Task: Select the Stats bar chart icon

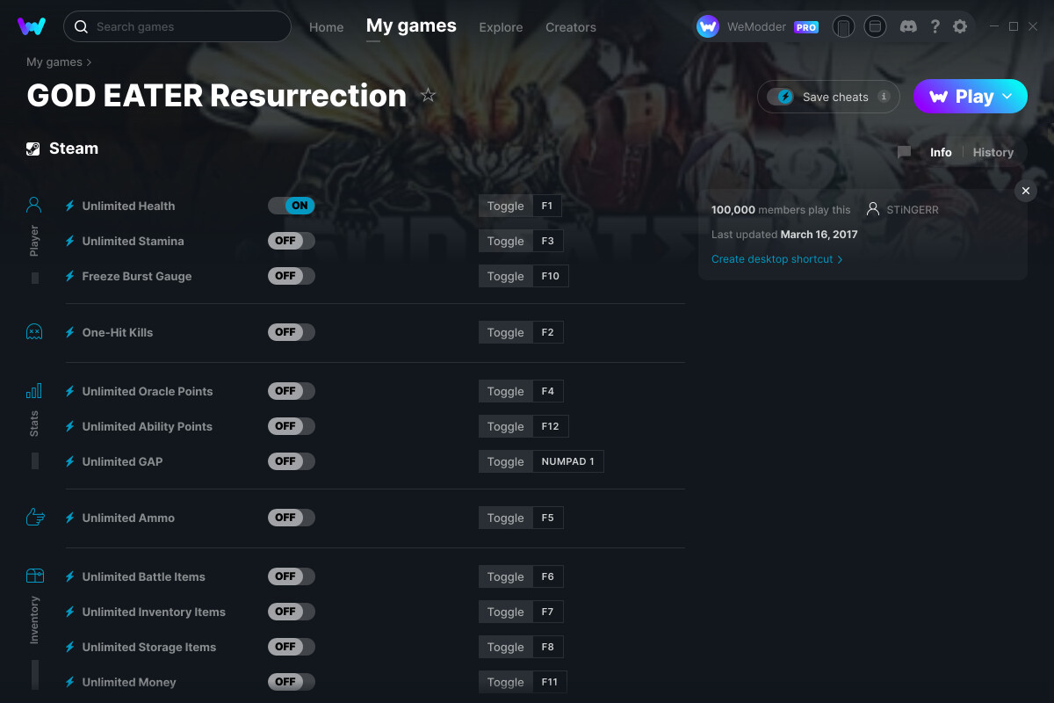Action: [34, 391]
